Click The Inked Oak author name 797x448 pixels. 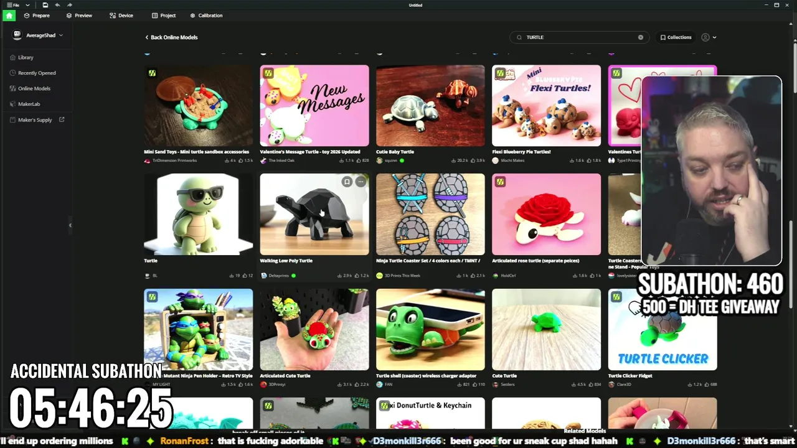click(x=281, y=161)
